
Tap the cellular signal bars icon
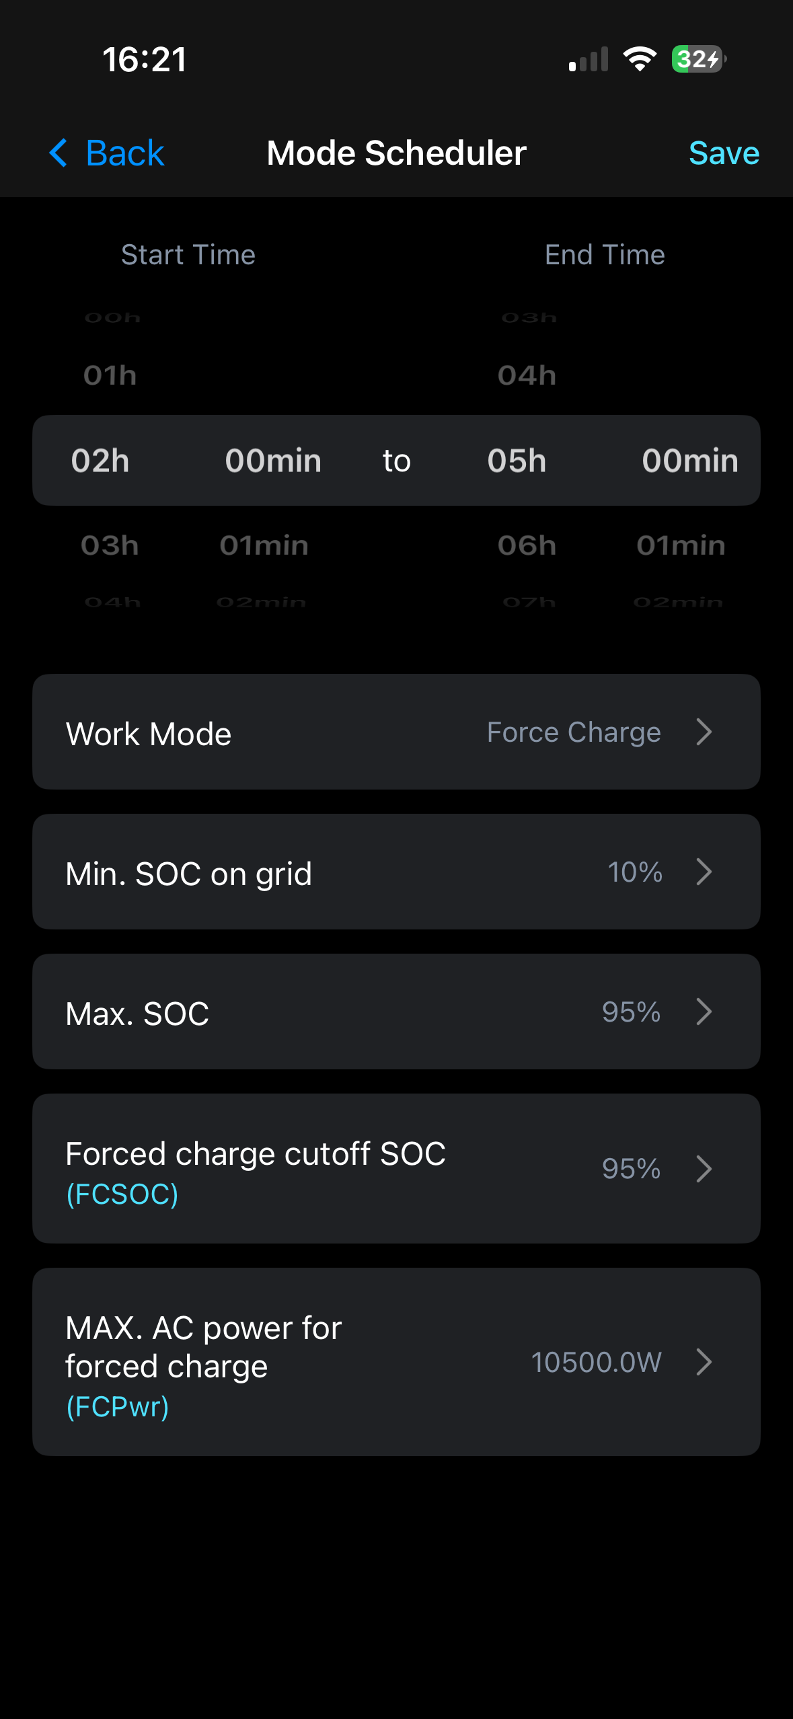coord(589,59)
